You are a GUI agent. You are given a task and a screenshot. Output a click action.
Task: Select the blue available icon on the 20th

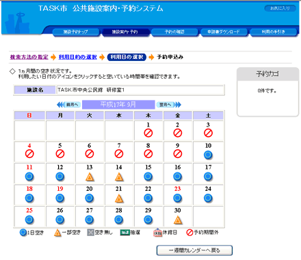click(90, 198)
